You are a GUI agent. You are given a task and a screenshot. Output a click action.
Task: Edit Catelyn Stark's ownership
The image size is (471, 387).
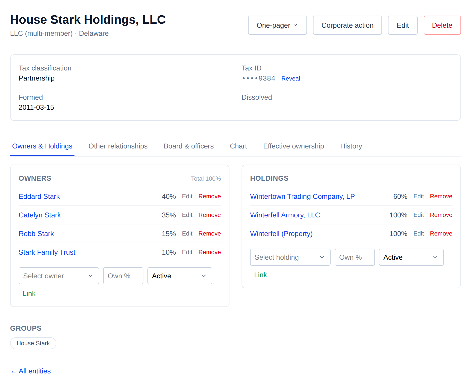187,215
